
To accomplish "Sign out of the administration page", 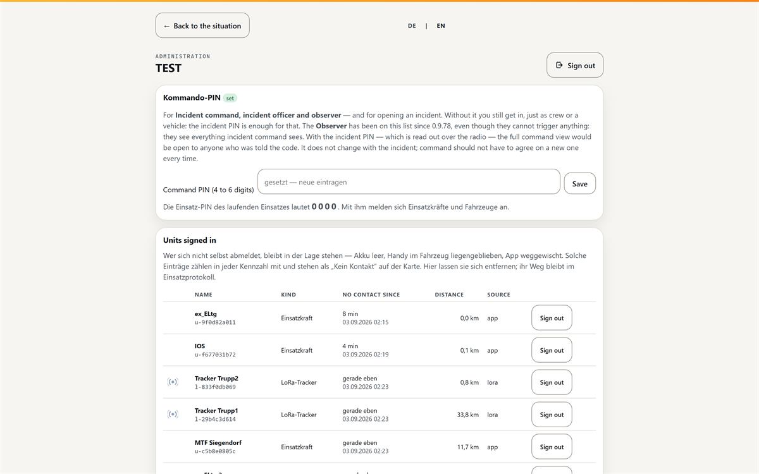I will 575,65.
